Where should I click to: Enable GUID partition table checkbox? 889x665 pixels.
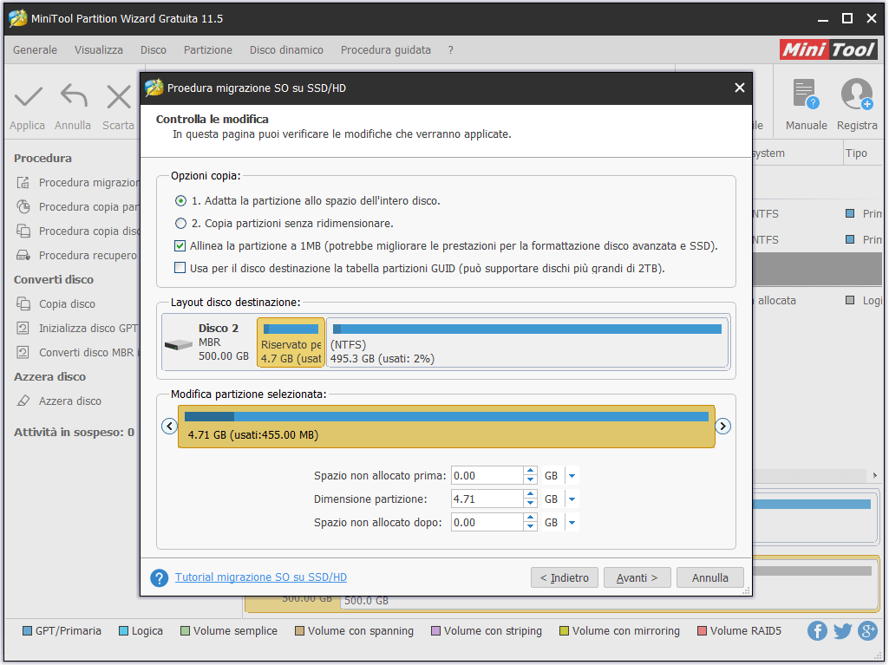(x=180, y=269)
